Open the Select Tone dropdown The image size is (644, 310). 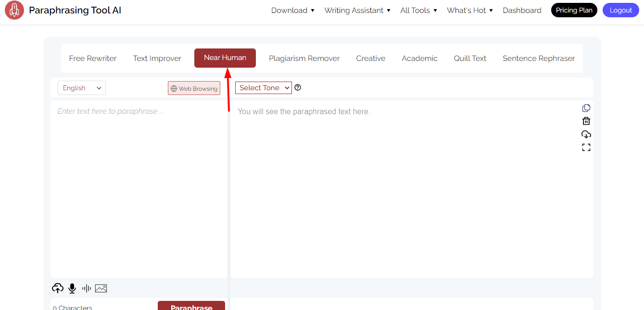pos(264,88)
